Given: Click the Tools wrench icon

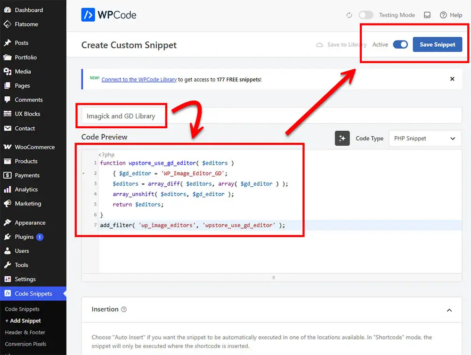Looking at the screenshot, I should pyautogui.click(x=8, y=265).
